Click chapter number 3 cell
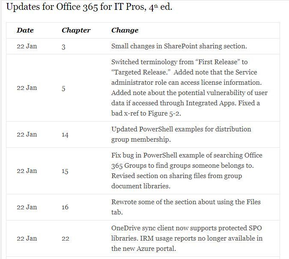Viewport: 289px width, 259px height. click(x=63, y=47)
